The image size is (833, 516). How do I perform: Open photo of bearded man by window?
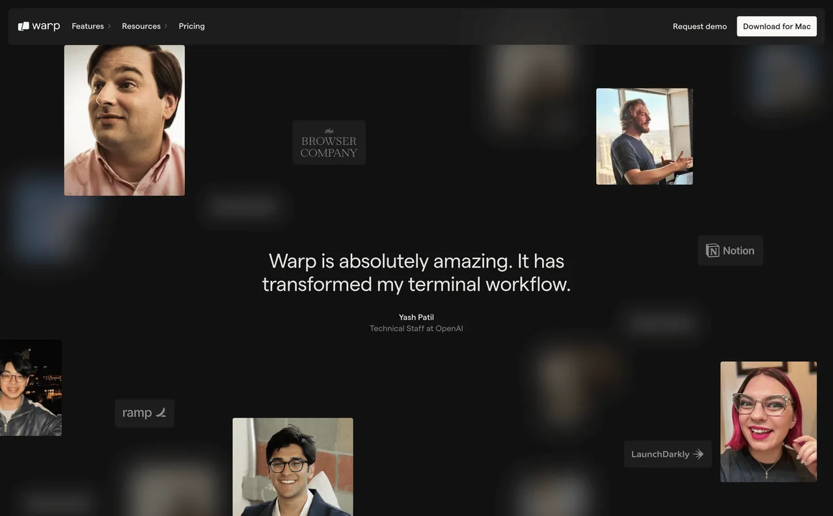coord(644,137)
